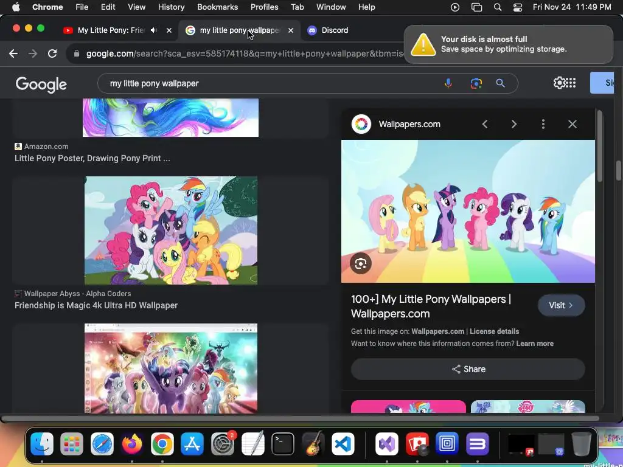Open the large pony rainbow preview image
This screenshot has height=467, width=623.
tap(468, 211)
